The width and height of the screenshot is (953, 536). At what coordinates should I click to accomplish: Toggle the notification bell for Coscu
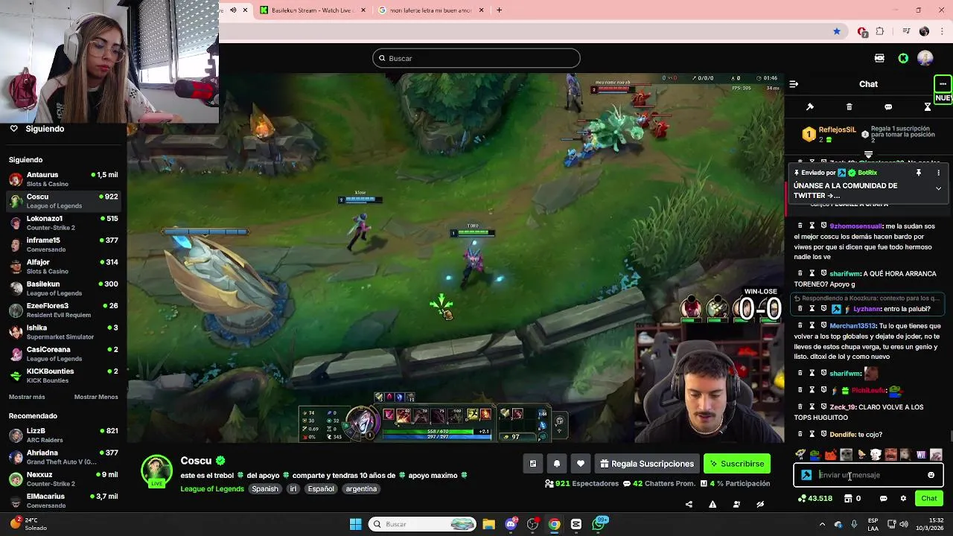pos(556,464)
